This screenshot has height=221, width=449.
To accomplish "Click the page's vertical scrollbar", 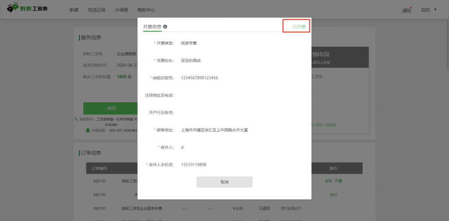I will tap(446, 53).
